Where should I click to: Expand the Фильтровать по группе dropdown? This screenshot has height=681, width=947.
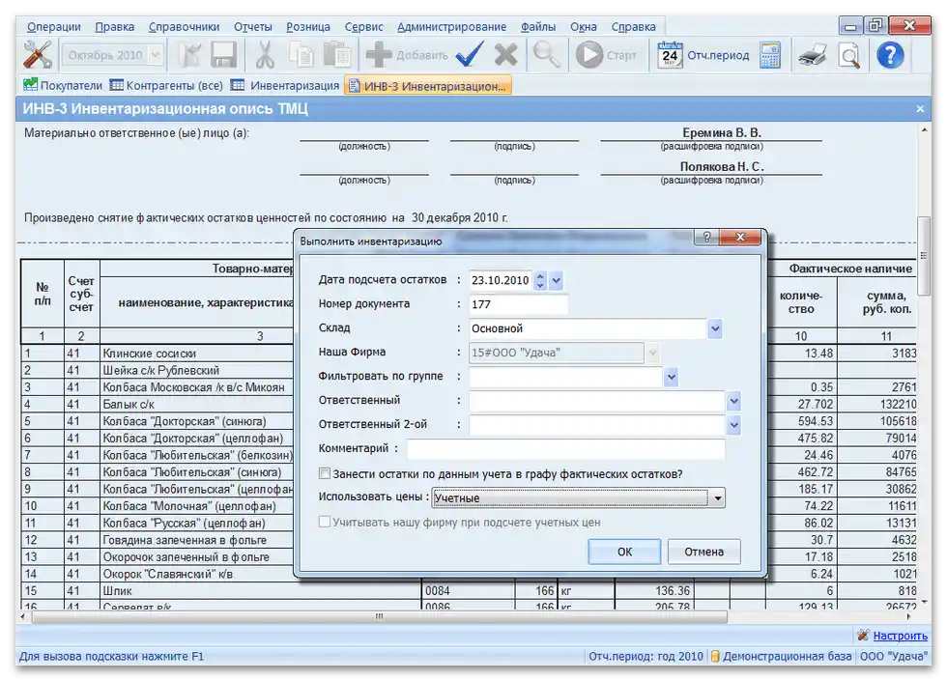[672, 377]
